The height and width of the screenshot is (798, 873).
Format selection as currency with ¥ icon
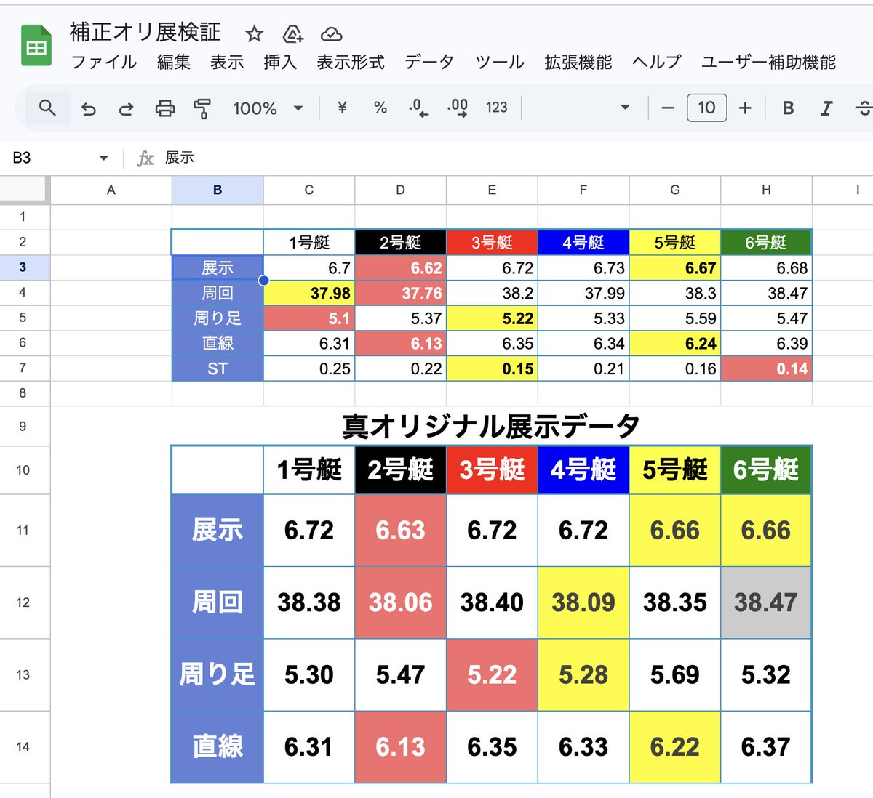tap(340, 108)
